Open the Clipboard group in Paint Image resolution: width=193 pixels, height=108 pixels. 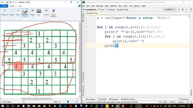(5, 13)
